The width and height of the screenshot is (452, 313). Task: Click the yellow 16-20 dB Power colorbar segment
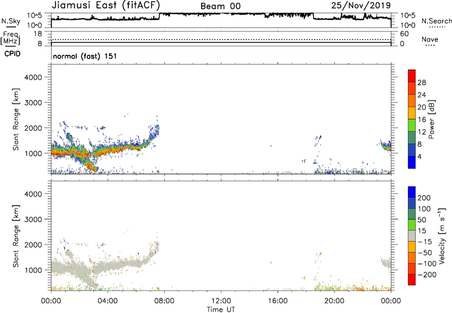[412, 112]
